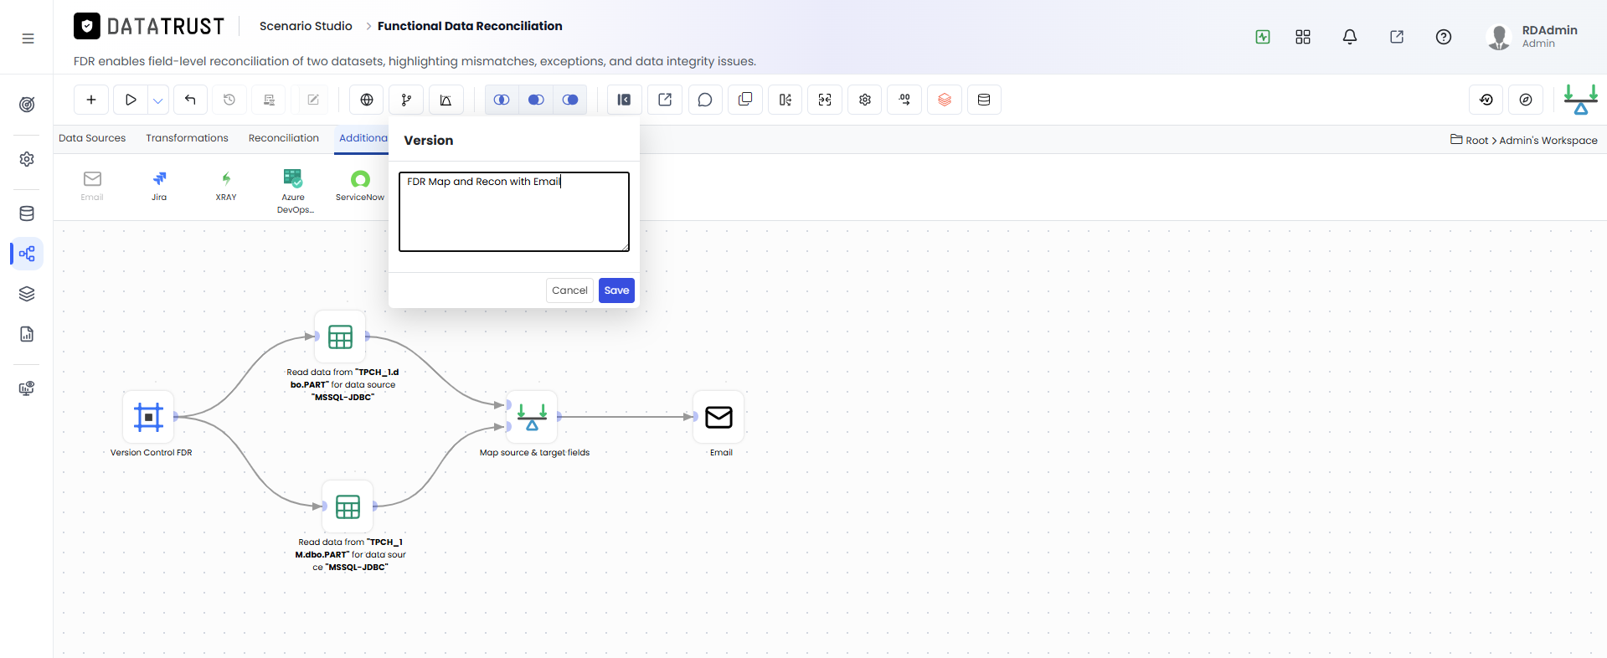This screenshot has width=1607, height=658.
Task: Open the sidebar monitor admin icon
Action: 27,388
